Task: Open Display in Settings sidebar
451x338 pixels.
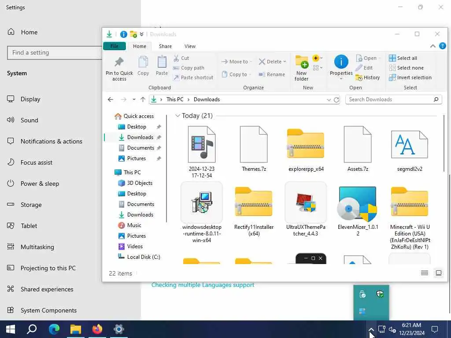Action: [x=30, y=99]
